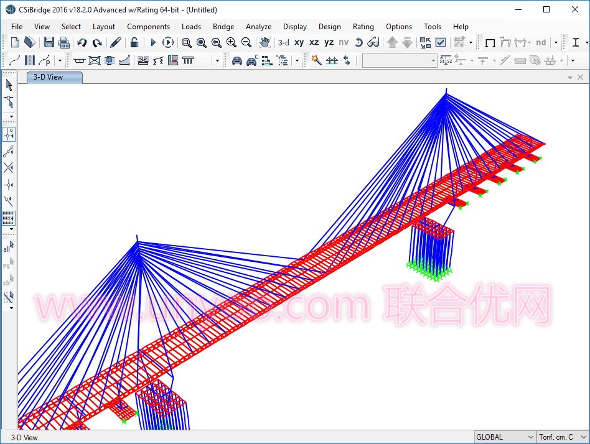This screenshot has width=590, height=444.
Task: Redo the last action
Action: click(x=97, y=42)
